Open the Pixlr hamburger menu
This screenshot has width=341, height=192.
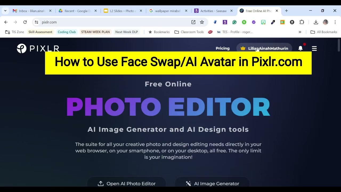(314, 49)
